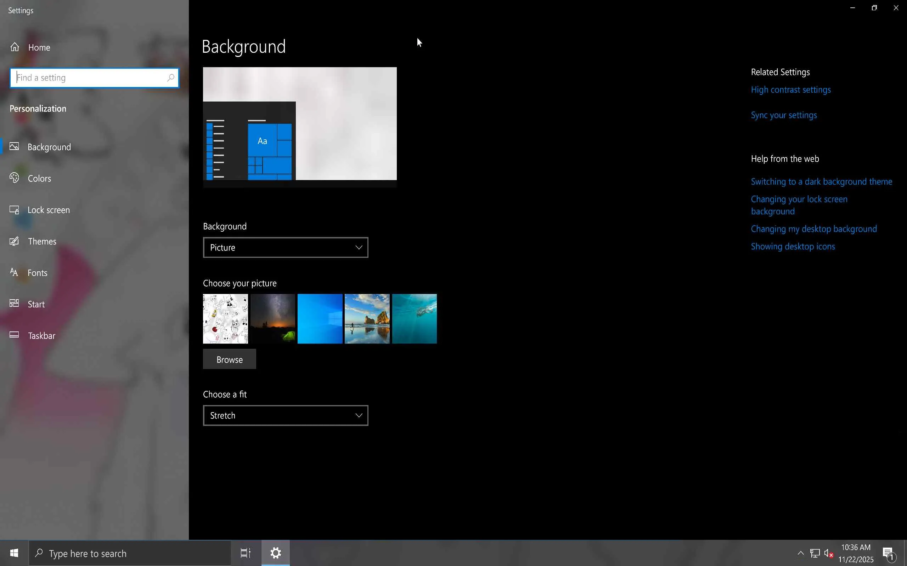Viewport: 907px width, 566px height.
Task: Click the Task View taskbar icon
Action: [x=246, y=553]
